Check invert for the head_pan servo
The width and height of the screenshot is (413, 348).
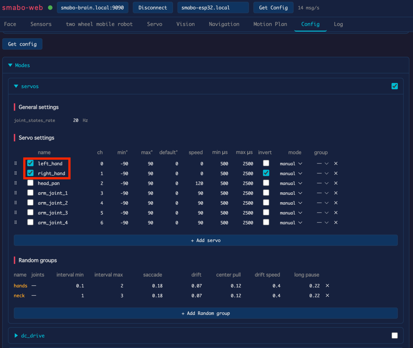[266, 183]
